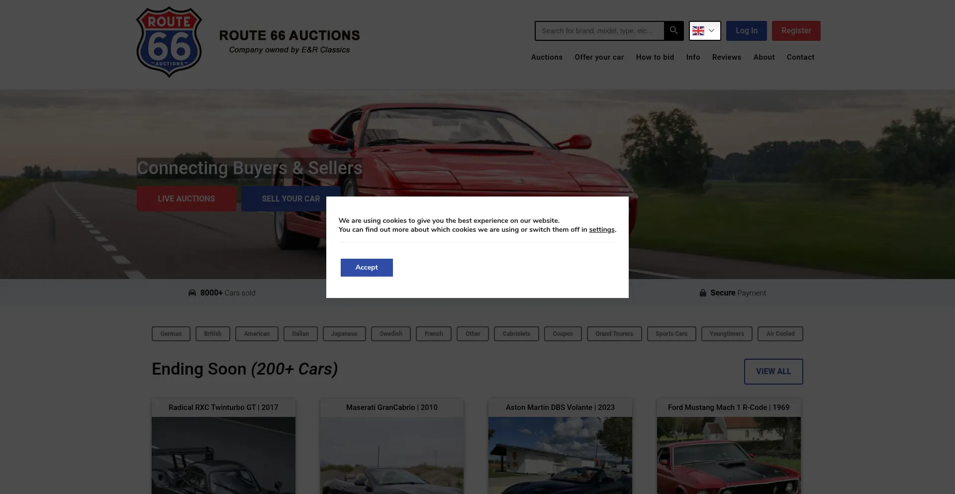Accept the cookies notice
Viewport: 955px width, 494px height.
click(x=367, y=268)
